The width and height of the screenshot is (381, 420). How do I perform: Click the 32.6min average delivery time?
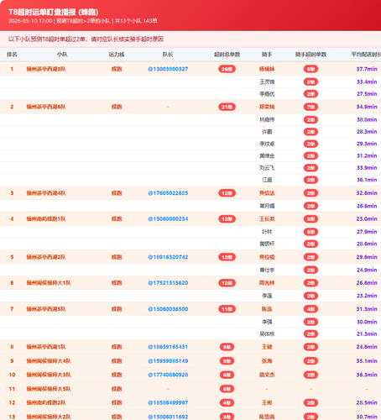[x=367, y=193]
